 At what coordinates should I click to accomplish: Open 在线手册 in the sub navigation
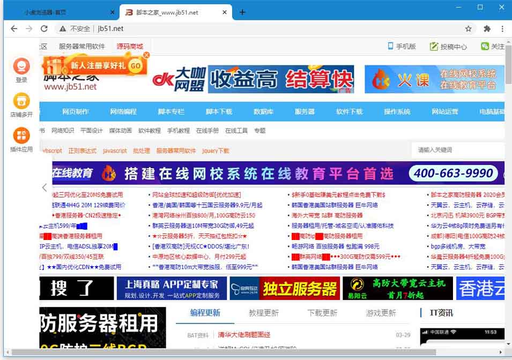207,131
